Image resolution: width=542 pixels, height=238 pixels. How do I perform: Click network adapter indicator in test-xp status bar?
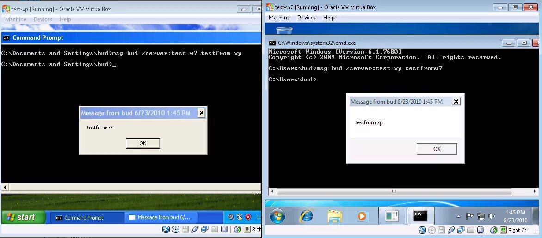point(204,229)
